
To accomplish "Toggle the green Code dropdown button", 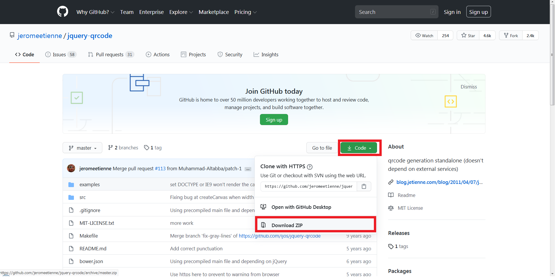I will [x=359, y=148].
